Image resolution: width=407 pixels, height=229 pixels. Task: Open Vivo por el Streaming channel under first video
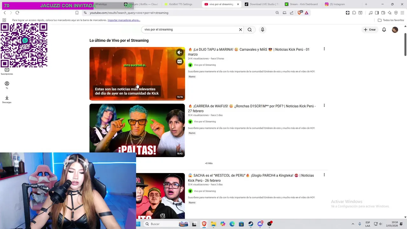(x=205, y=65)
